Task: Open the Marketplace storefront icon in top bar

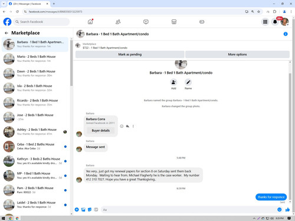Action: [174, 22]
